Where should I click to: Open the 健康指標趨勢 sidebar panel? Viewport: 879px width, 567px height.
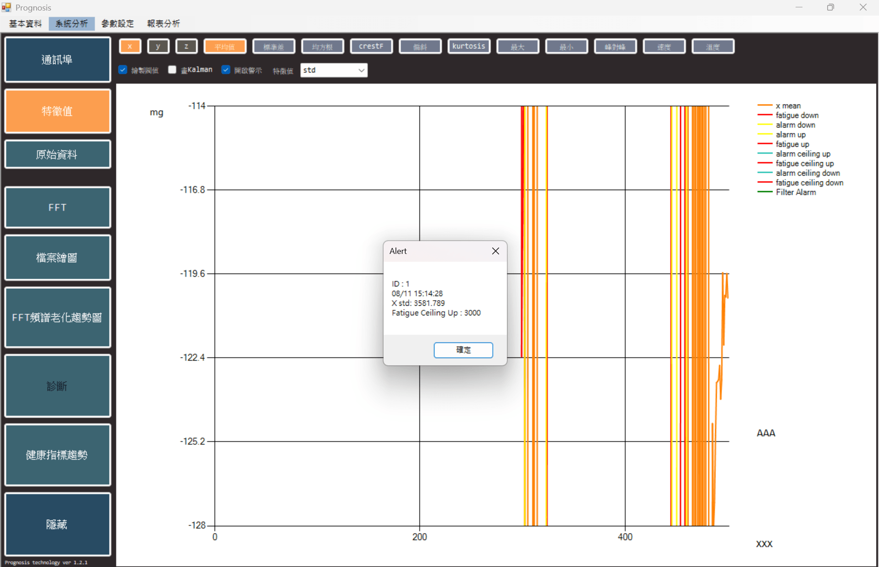[x=57, y=455]
